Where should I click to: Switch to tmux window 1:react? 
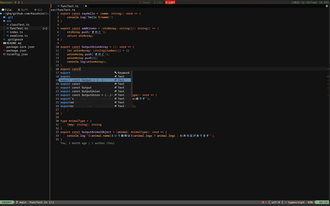(x=145, y=2)
